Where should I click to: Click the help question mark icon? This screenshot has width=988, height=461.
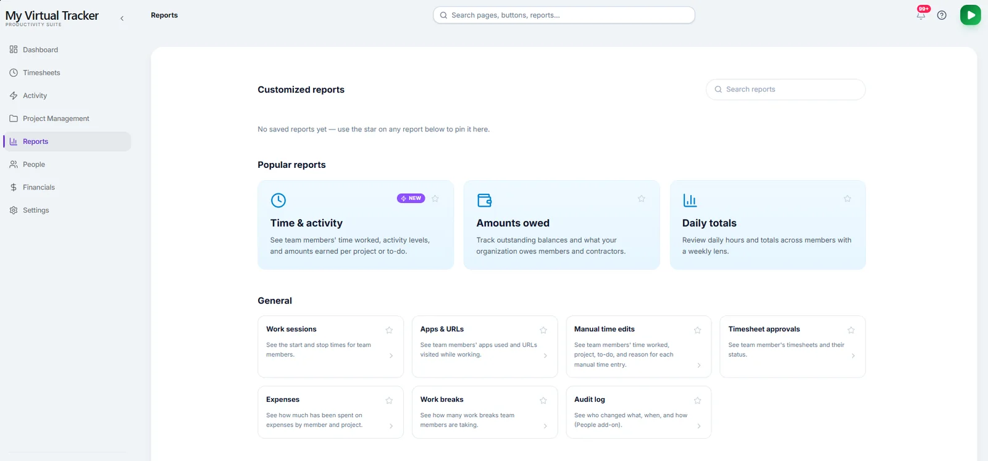942,15
